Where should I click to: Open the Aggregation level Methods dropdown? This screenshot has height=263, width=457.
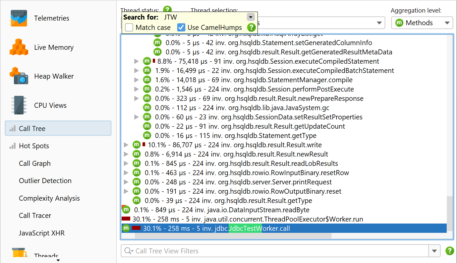tap(422, 23)
